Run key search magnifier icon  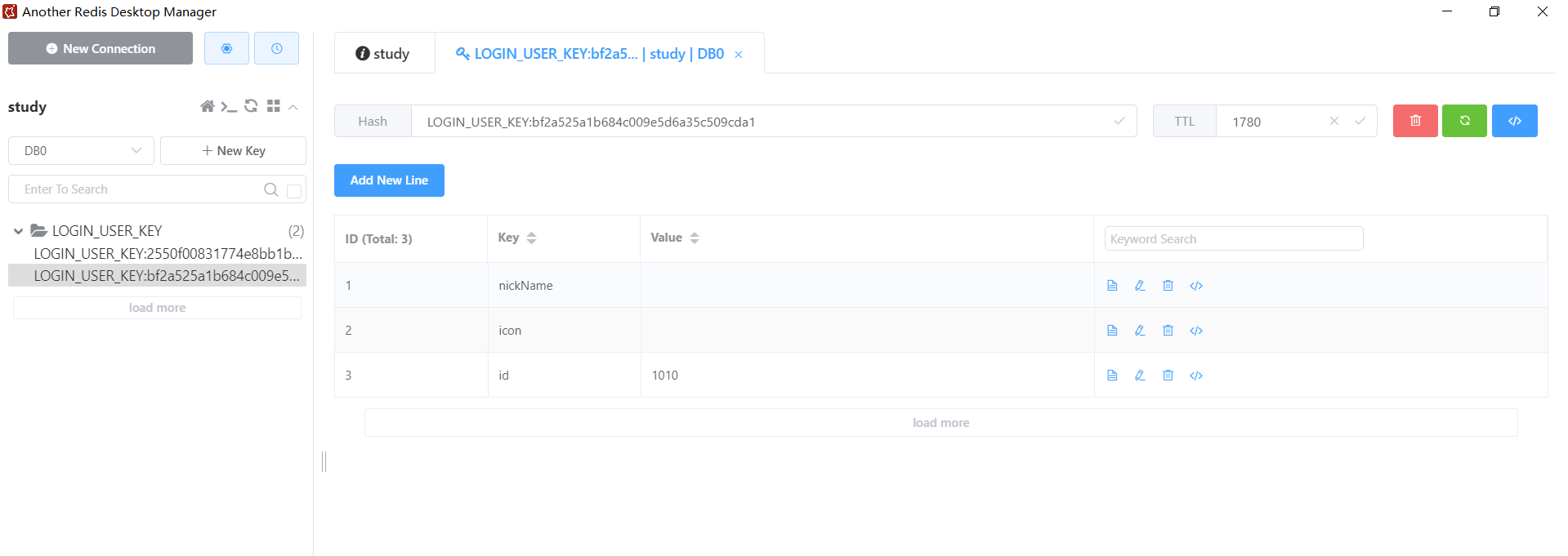(271, 189)
